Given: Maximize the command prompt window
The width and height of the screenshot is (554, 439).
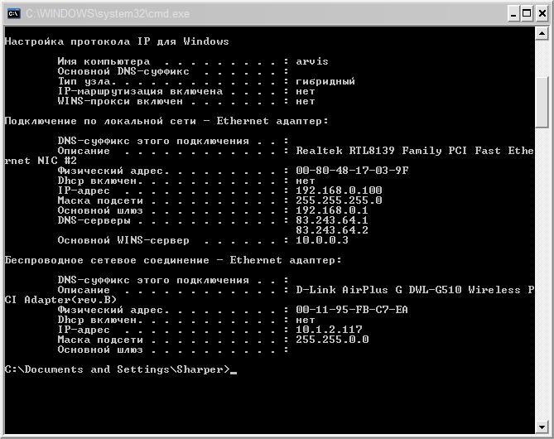Looking at the screenshot, I should coord(527,13).
